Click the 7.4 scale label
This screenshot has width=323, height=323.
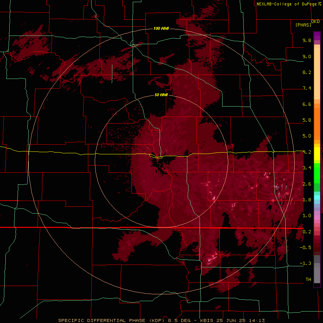point(307,88)
